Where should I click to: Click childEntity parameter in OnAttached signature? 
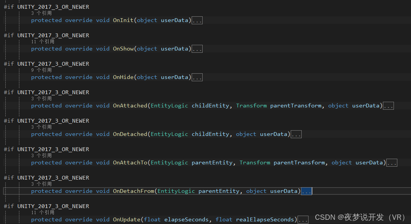(x=210, y=106)
